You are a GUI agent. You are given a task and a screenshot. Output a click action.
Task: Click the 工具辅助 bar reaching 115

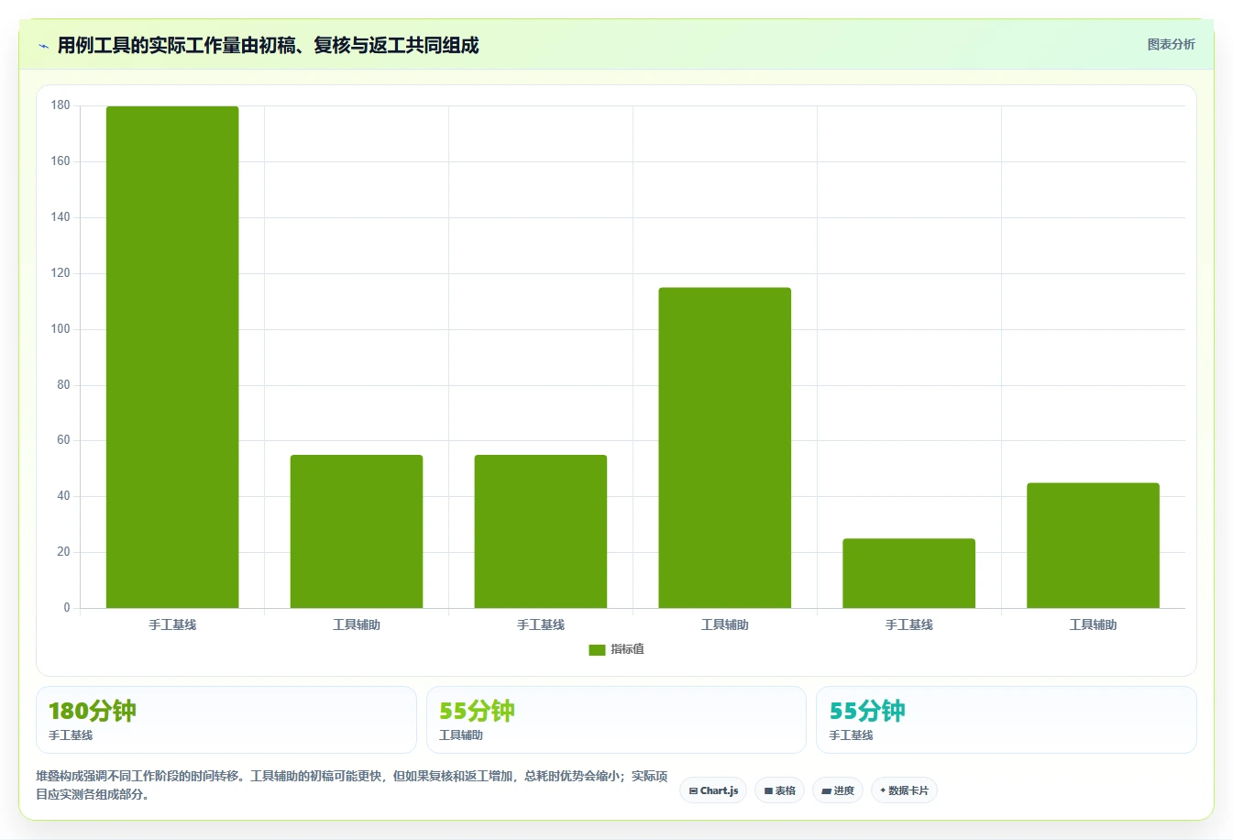pyautogui.click(x=725, y=448)
